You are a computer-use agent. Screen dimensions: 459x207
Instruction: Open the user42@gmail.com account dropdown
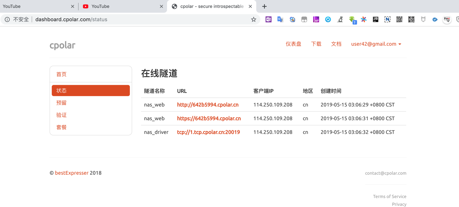pyautogui.click(x=376, y=44)
